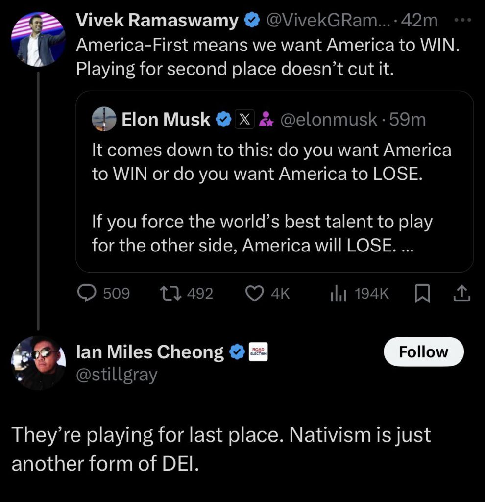Open three-dot more options menu
The width and height of the screenshot is (485, 502).
[461, 21]
